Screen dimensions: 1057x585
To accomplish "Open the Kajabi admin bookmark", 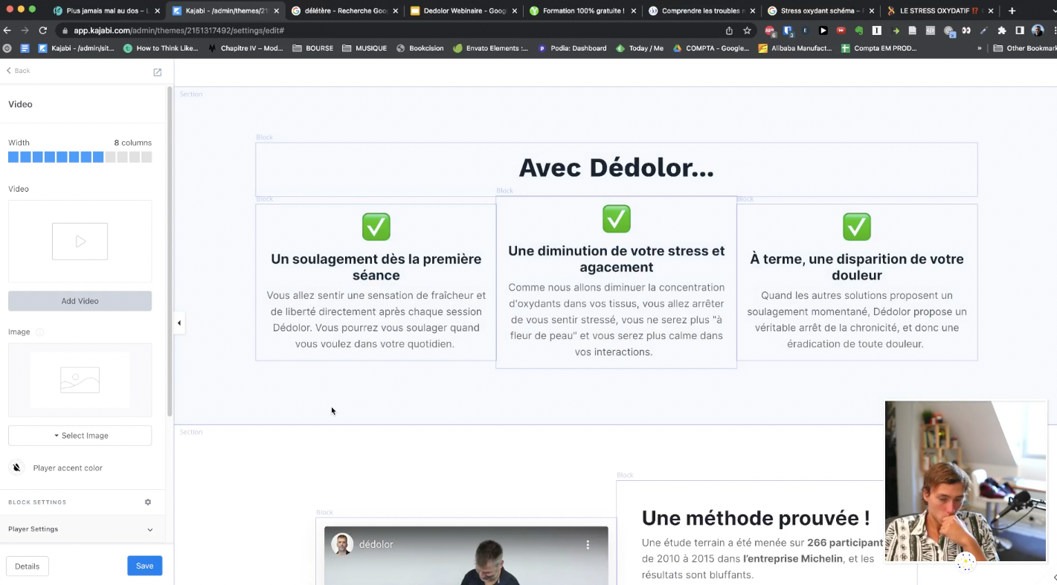I will (77, 48).
